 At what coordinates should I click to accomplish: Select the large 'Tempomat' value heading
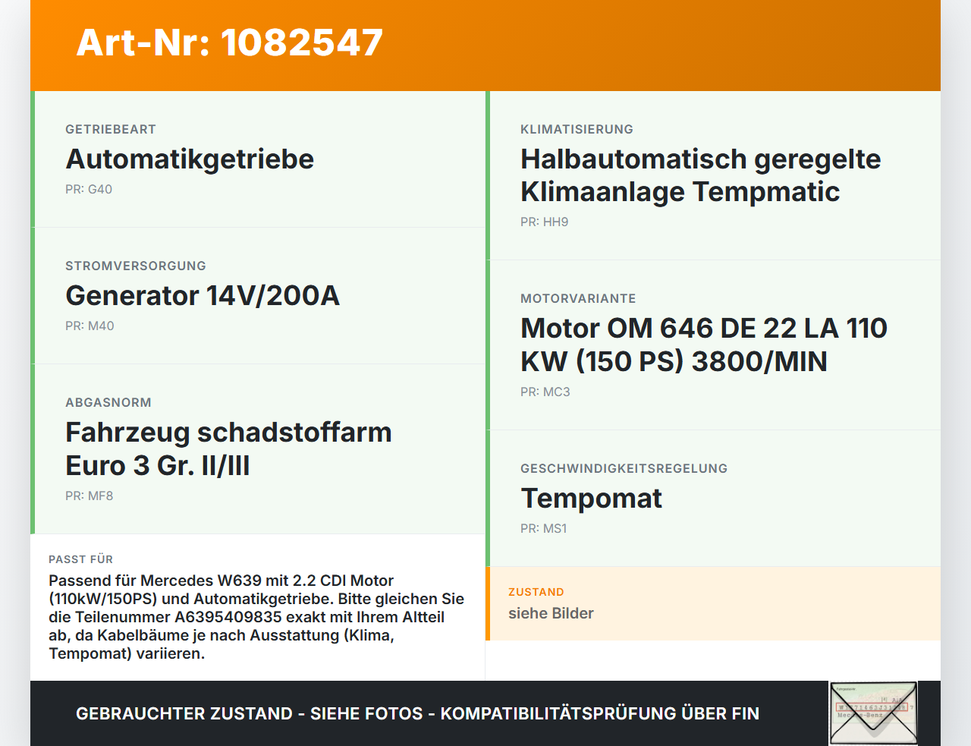click(592, 499)
